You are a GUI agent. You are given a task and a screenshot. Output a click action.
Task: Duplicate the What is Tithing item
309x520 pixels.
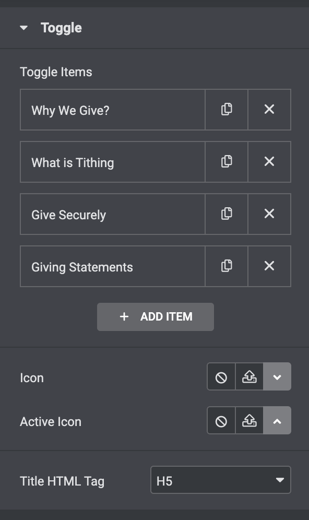pos(227,162)
